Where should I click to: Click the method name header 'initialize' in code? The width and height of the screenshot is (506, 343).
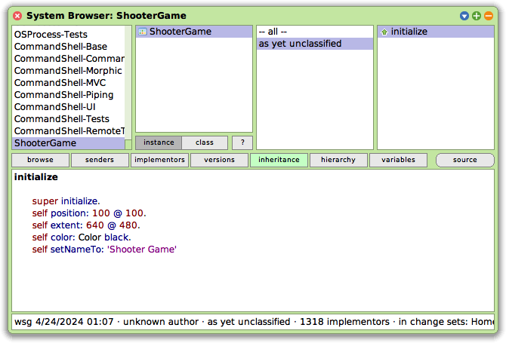pyautogui.click(x=35, y=177)
